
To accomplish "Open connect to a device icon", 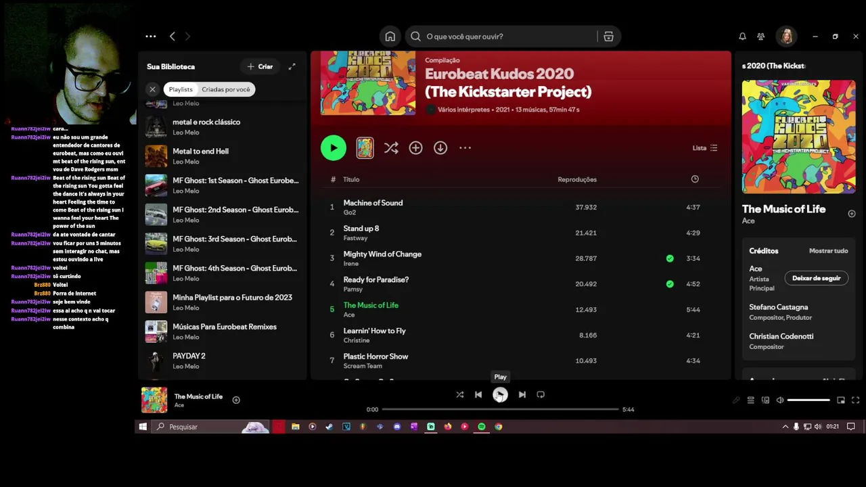I will click(765, 400).
